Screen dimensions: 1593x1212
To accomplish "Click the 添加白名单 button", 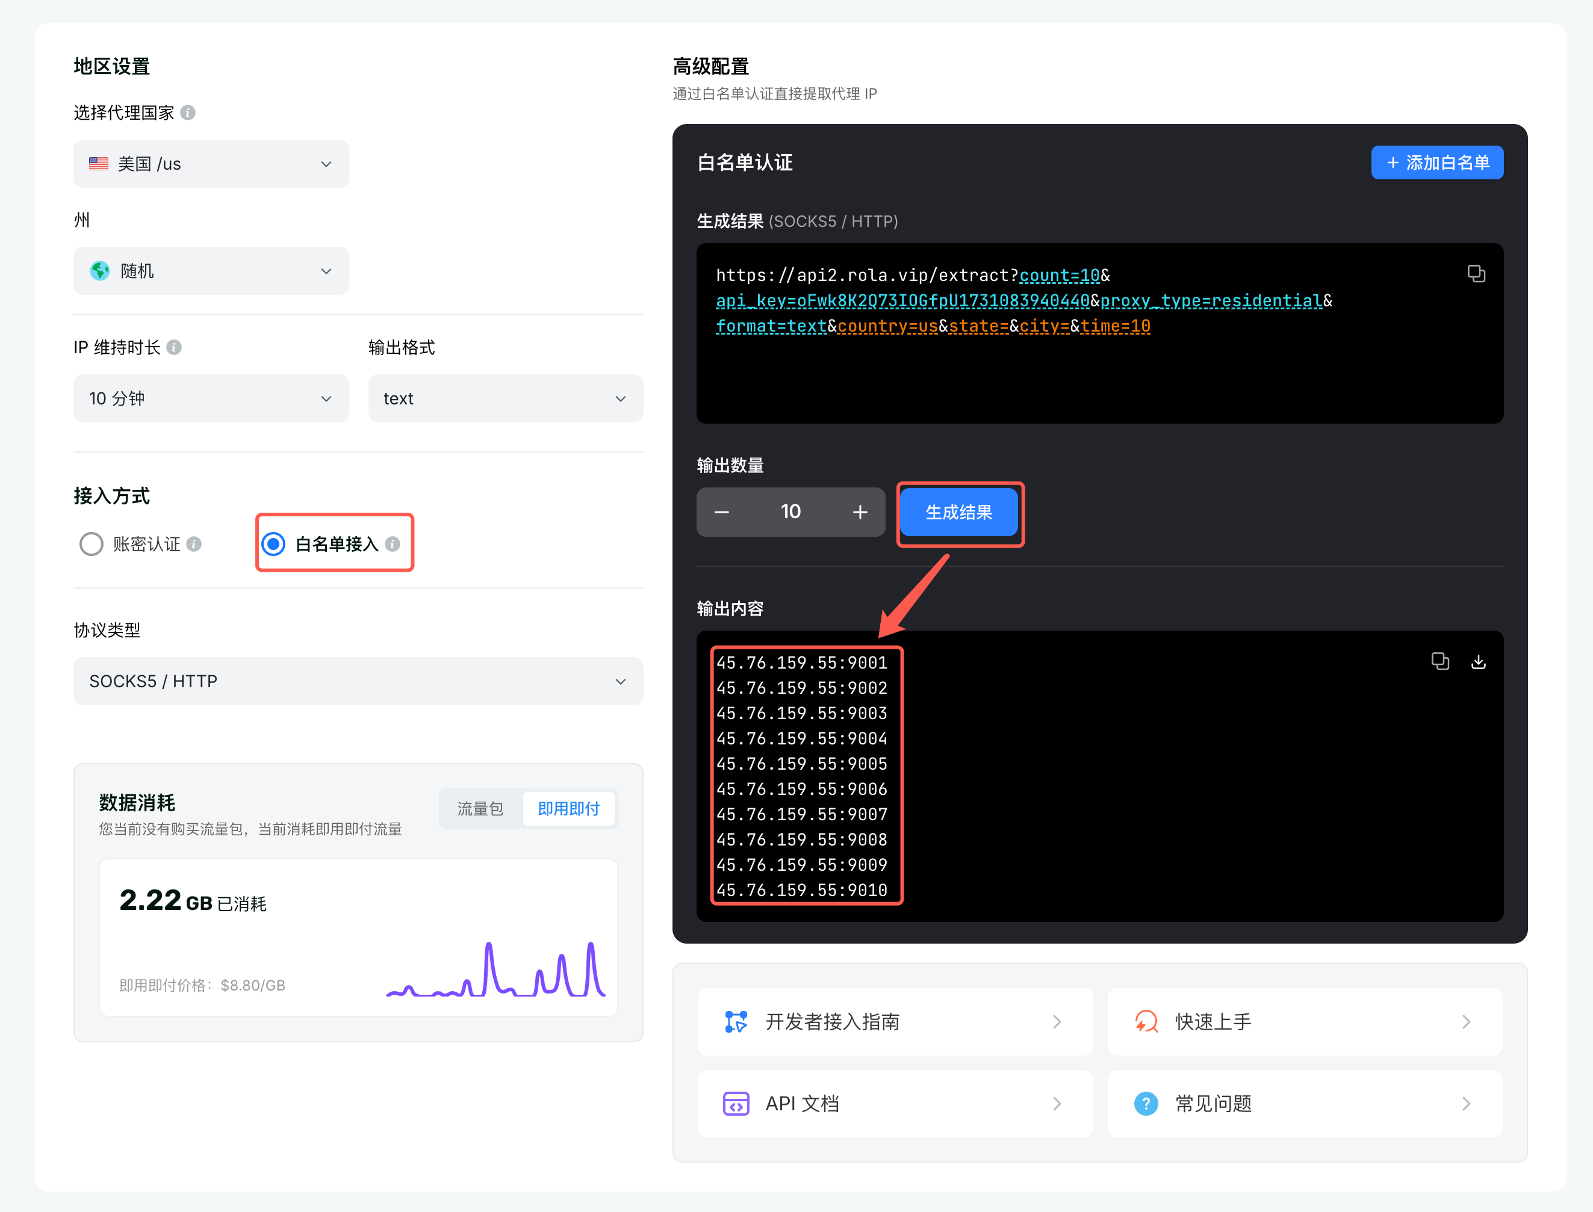I will tap(1437, 162).
